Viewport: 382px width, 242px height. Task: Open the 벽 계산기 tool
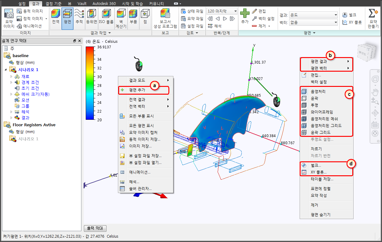coord(121,19)
